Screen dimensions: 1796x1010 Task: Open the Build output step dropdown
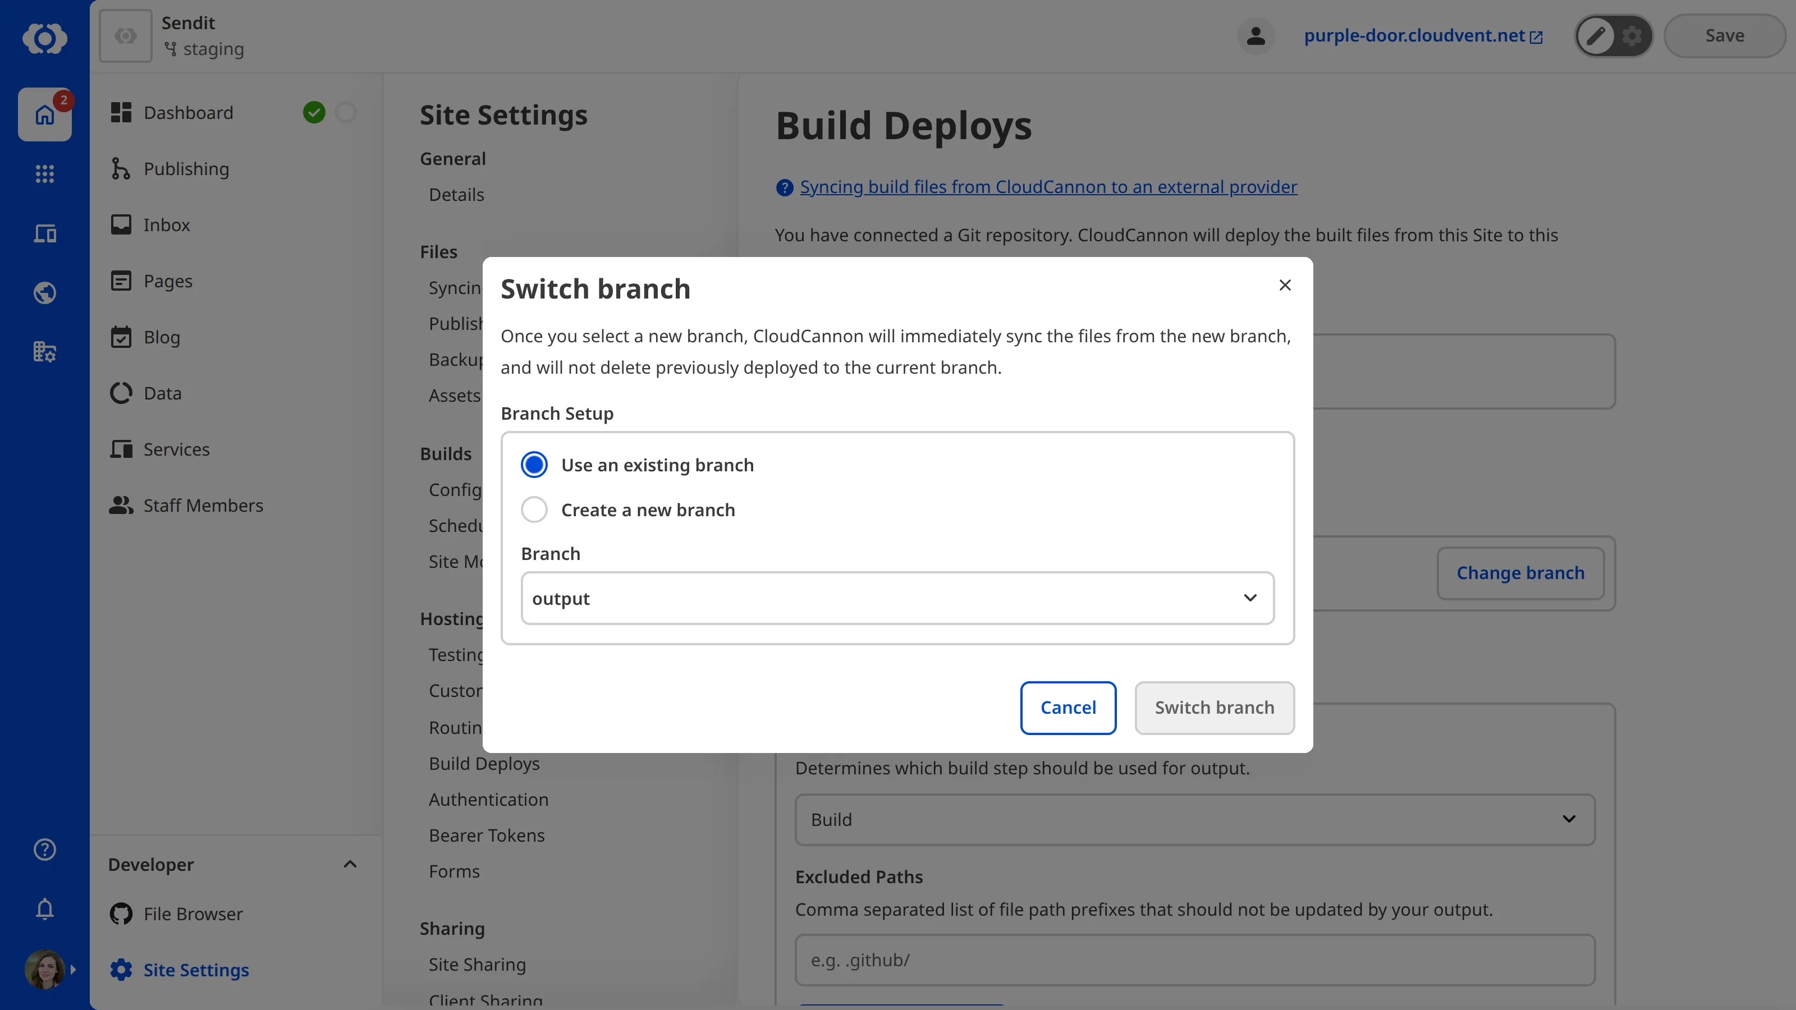point(1195,820)
